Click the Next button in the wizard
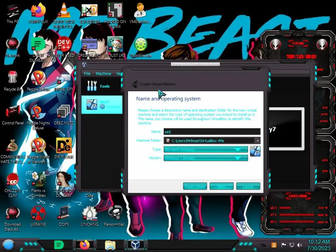This screenshot has width=336, height=252. [x=221, y=186]
